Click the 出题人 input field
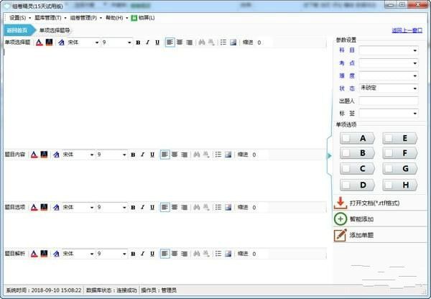The image size is (431, 299). (x=389, y=101)
